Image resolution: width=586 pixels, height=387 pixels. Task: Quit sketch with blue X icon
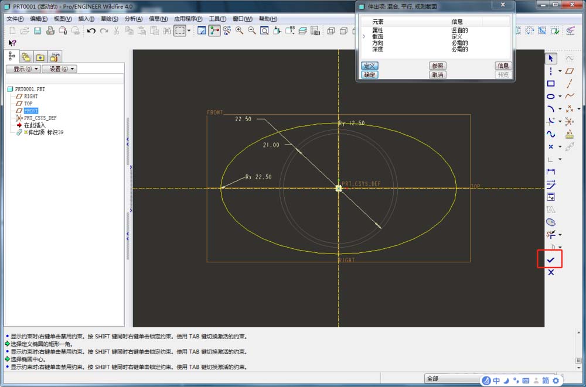pos(551,273)
